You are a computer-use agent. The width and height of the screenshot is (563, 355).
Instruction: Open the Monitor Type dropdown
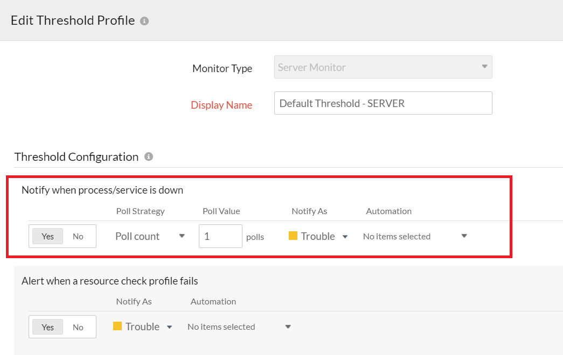tap(383, 67)
